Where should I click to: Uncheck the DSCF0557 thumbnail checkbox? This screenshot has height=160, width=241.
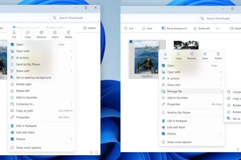131,42
